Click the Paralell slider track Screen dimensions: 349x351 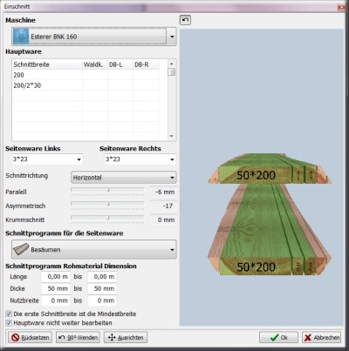(x=107, y=190)
